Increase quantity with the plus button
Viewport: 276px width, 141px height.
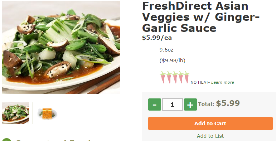(x=190, y=104)
